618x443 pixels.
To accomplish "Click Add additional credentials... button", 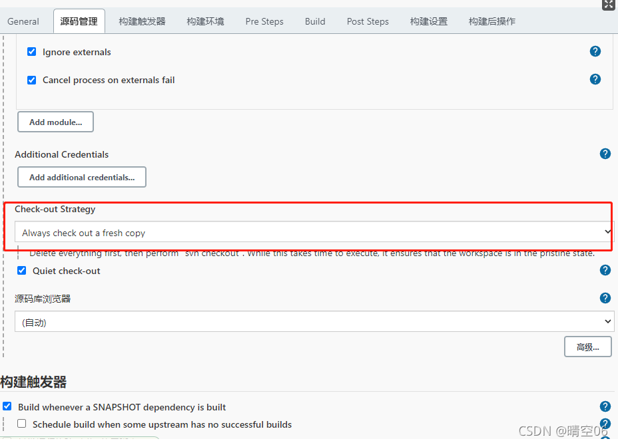I will click(x=82, y=177).
